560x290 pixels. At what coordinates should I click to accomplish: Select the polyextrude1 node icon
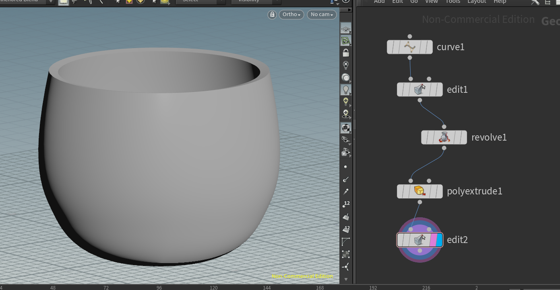(x=419, y=191)
